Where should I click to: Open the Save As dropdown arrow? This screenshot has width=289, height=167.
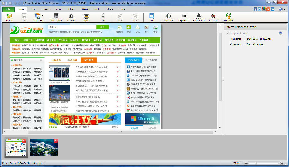coord(43,16)
